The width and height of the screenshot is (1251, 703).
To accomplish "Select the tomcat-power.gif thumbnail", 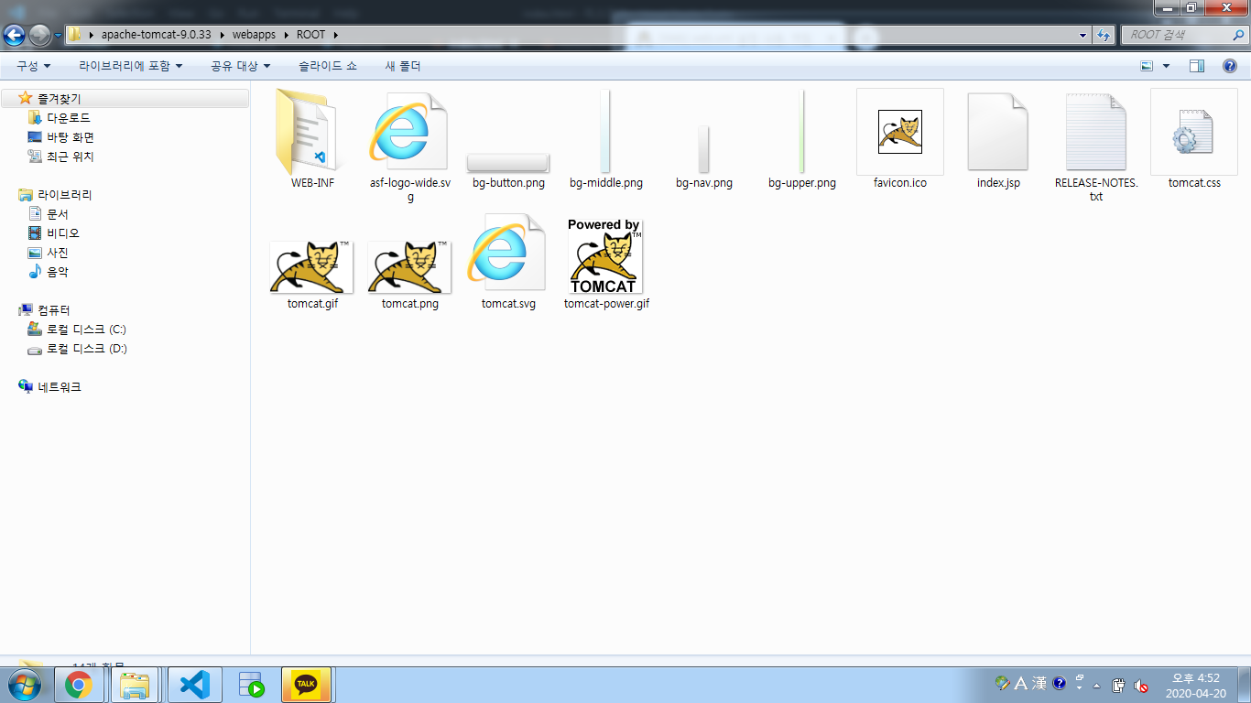I will (605, 255).
